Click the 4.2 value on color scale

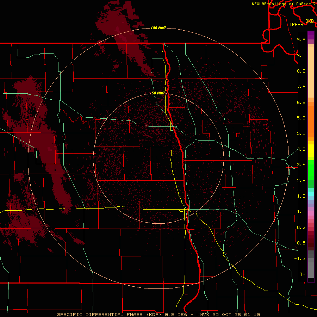coord(301,149)
